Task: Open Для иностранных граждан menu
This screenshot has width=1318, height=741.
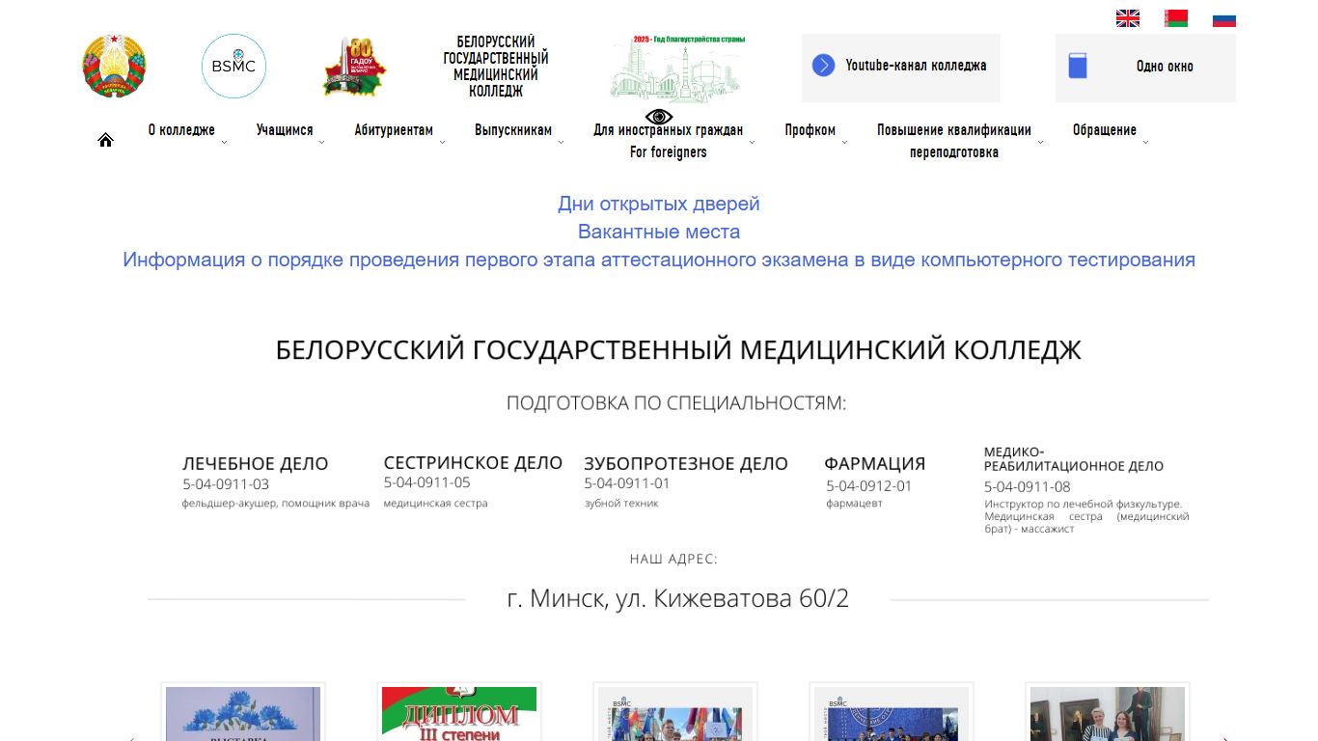Action: [668, 141]
